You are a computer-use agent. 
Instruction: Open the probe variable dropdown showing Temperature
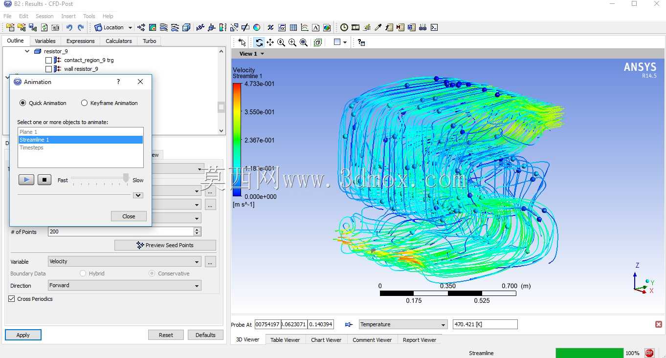(403, 324)
